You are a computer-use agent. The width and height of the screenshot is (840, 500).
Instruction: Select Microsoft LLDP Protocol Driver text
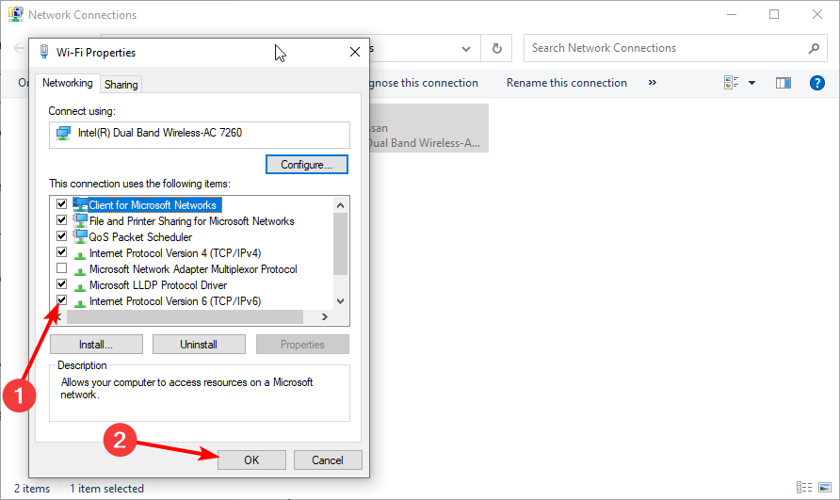[158, 285]
